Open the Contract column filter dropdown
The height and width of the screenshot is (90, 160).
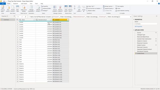(x=68, y=20)
